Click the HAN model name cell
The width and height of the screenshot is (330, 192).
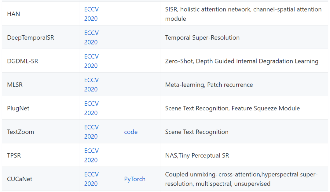pyautogui.click(x=13, y=14)
